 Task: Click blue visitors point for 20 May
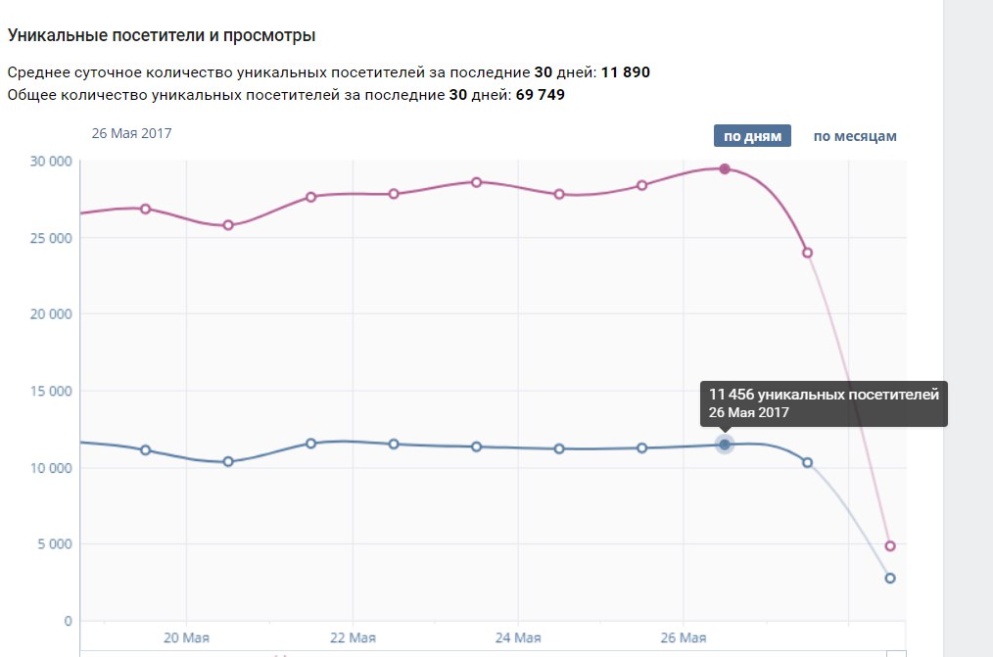(x=228, y=461)
